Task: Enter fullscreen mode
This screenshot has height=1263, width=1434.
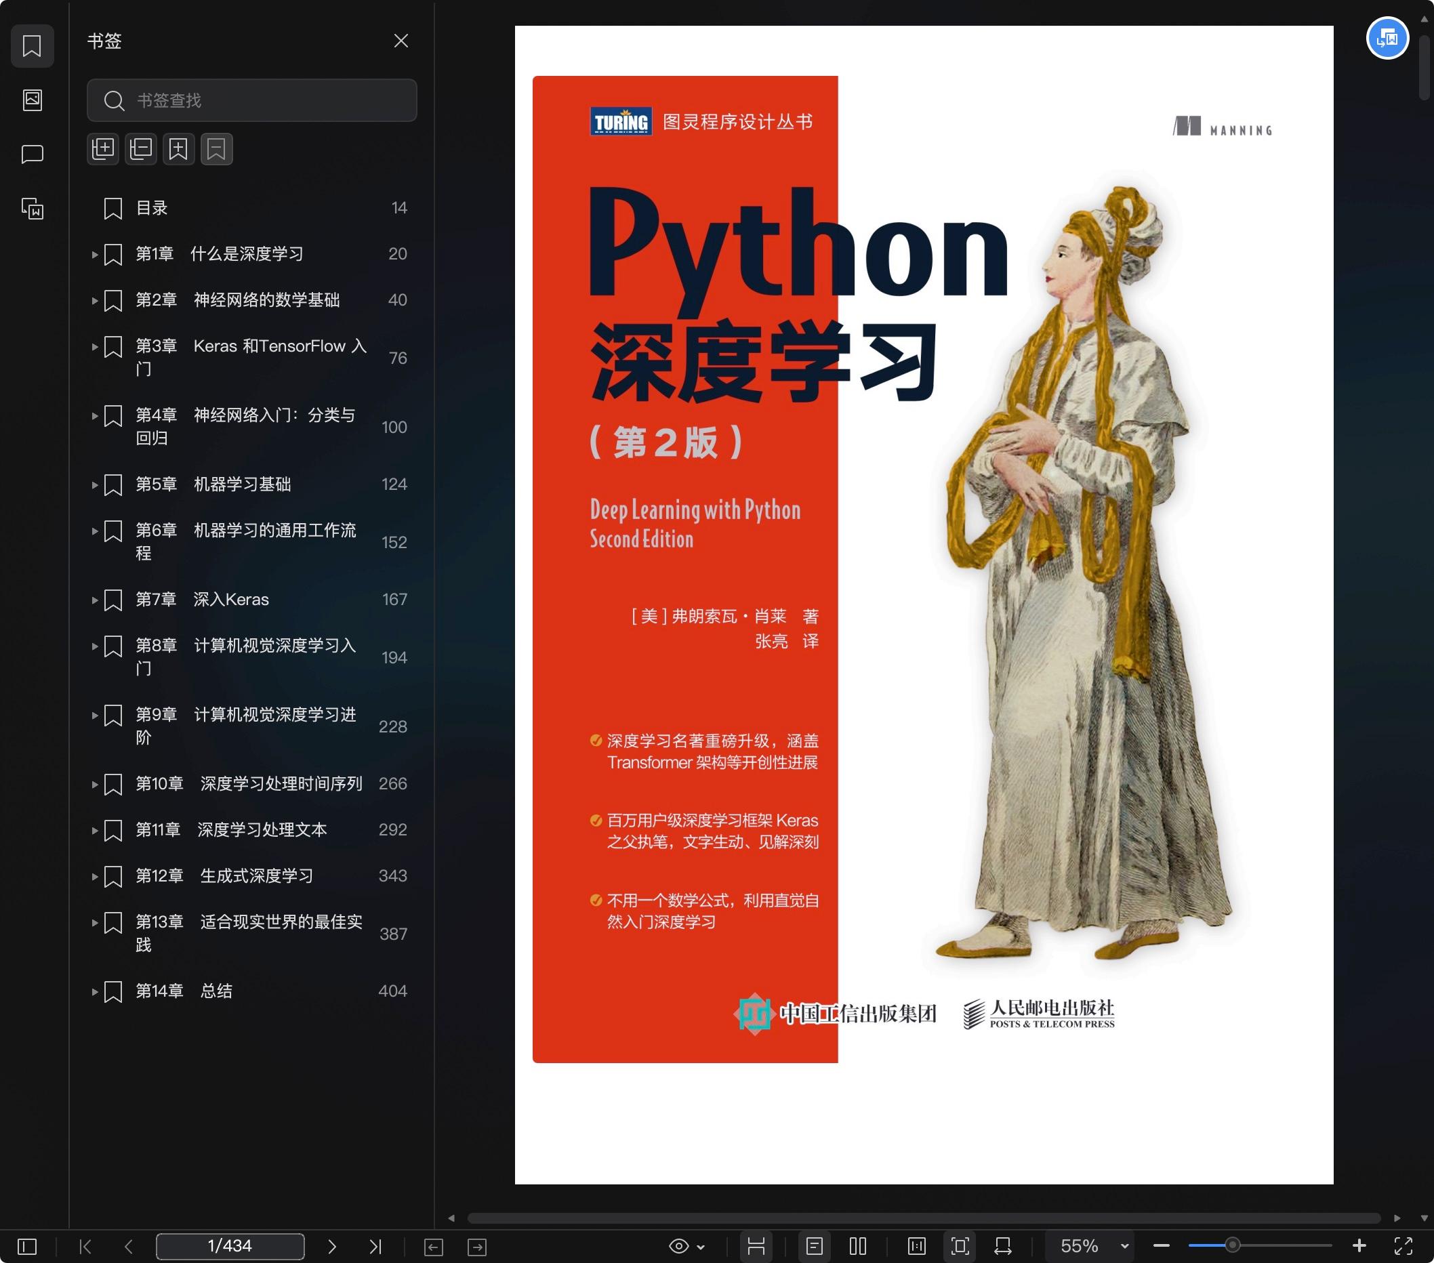Action: coord(1403,1246)
